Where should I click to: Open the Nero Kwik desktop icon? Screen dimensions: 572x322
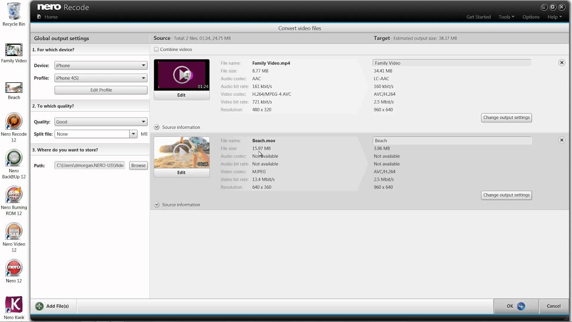coord(14,305)
